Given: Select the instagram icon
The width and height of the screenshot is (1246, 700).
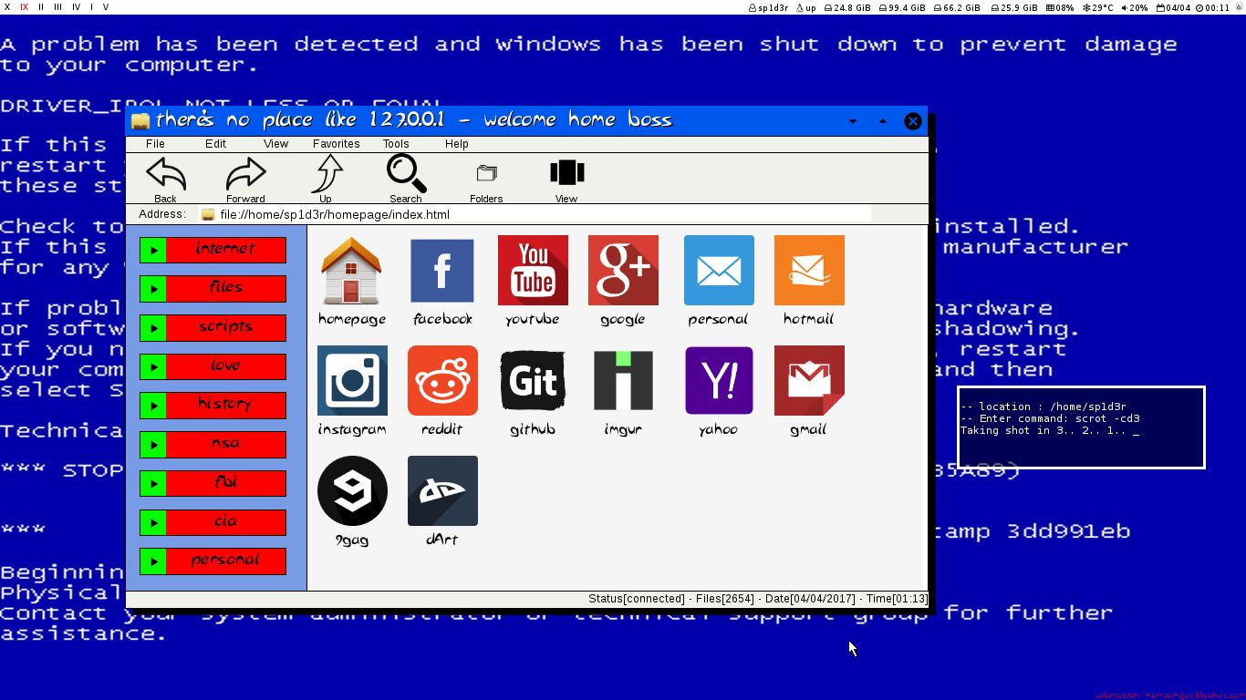Looking at the screenshot, I should coord(352,381).
